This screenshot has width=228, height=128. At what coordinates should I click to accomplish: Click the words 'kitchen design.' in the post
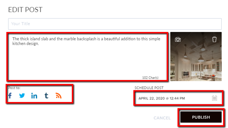coord(26,43)
